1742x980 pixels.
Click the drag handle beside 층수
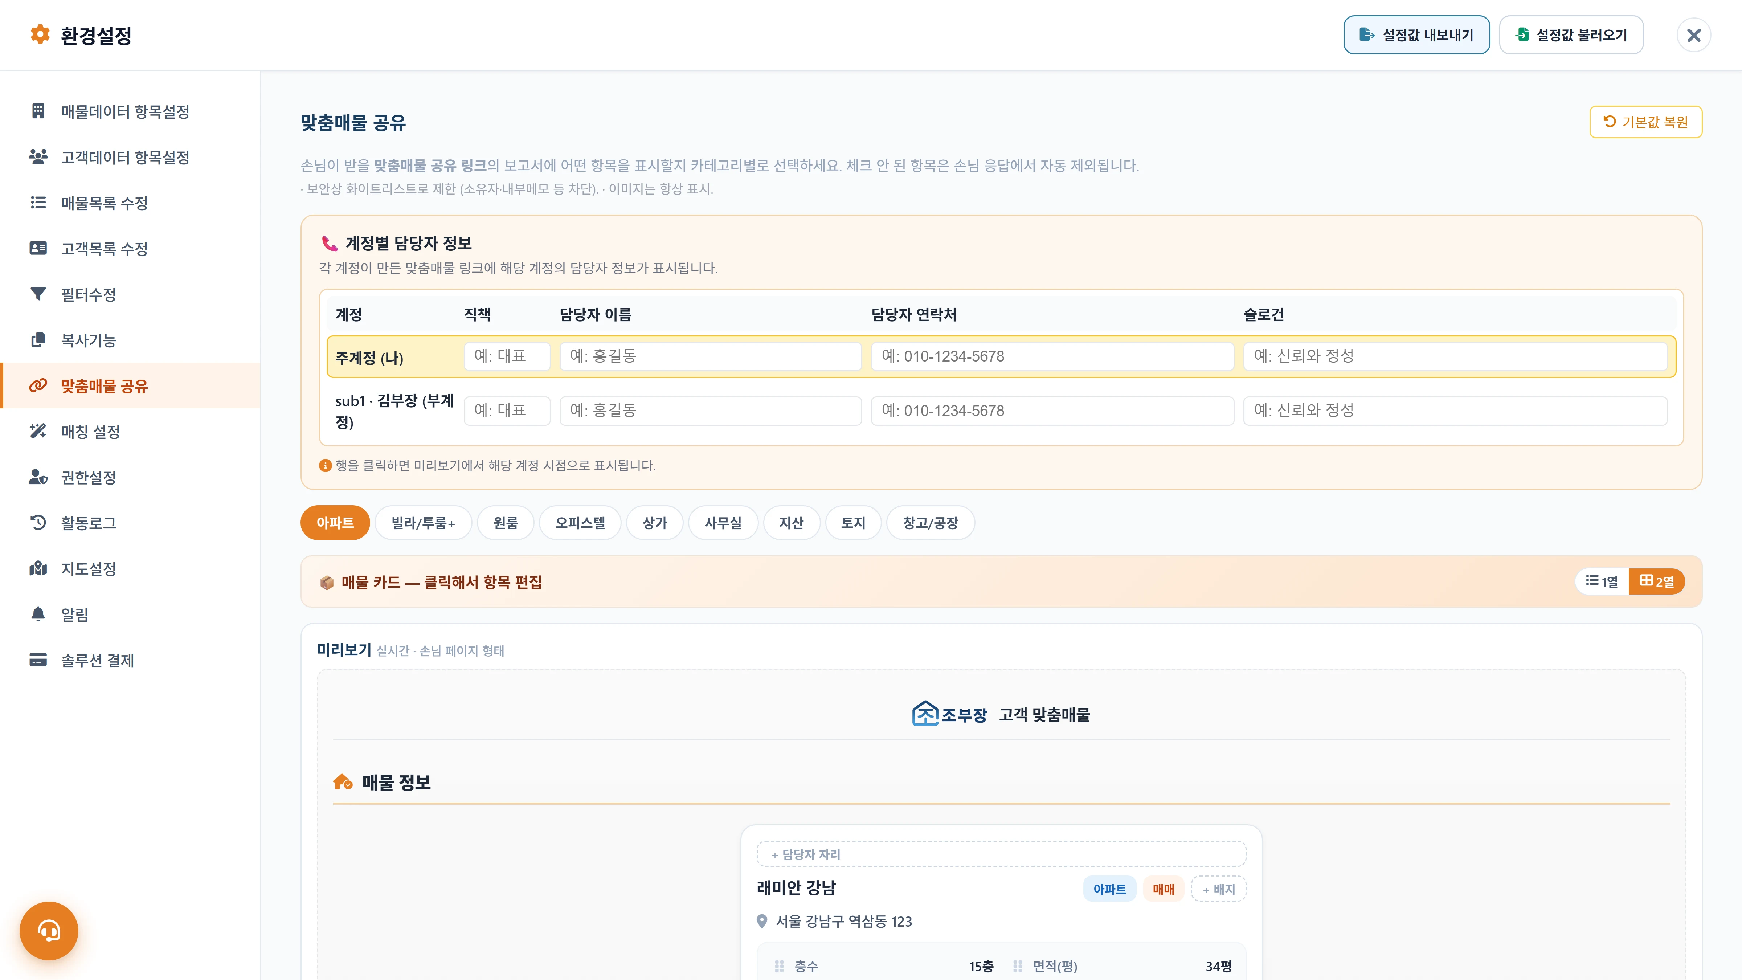point(779,967)
